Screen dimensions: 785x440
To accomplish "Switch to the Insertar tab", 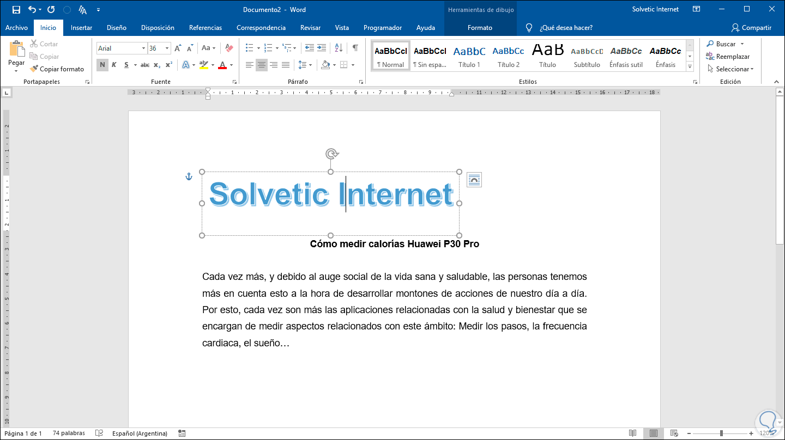I will [x=81, y=28].
